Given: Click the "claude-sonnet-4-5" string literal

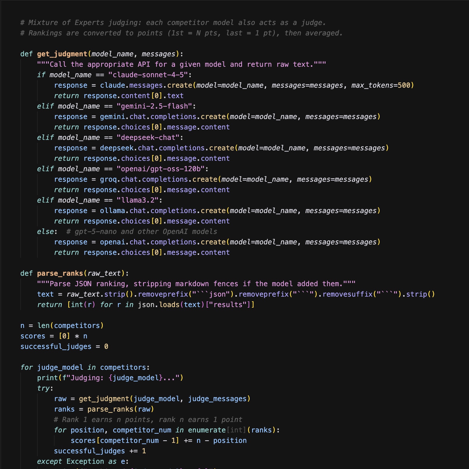Looking at the screenshot, I should pos(148,75).
